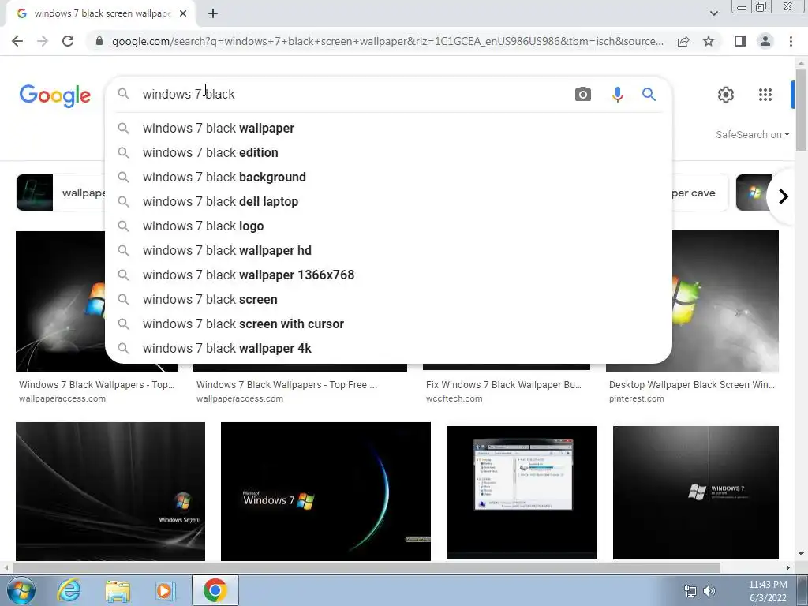This screenshot has height=606, width=808.
Task: Submit search with blue magnifier icon
Action: [x=649, y=95]
